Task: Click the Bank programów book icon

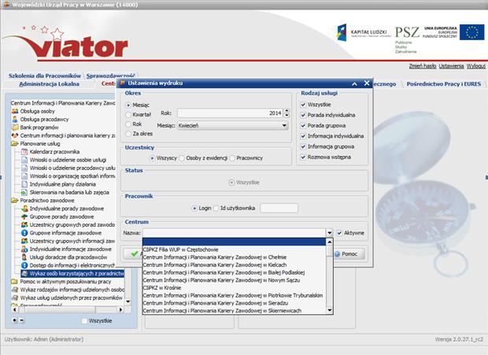Action: (15, 128)
